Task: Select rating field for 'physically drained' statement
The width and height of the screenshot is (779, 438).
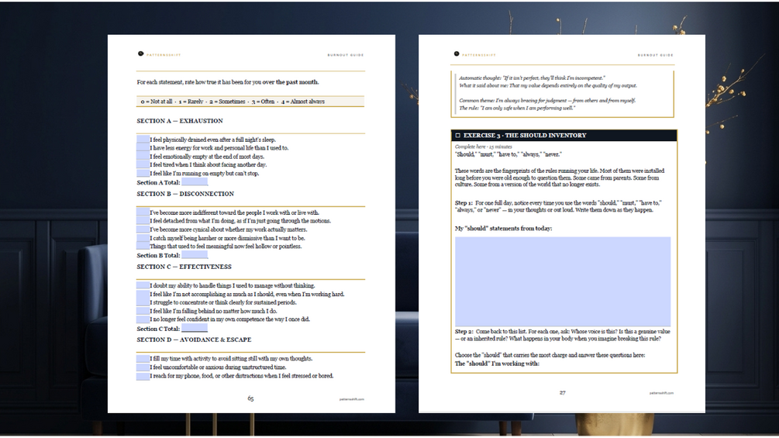Action: 143,140
